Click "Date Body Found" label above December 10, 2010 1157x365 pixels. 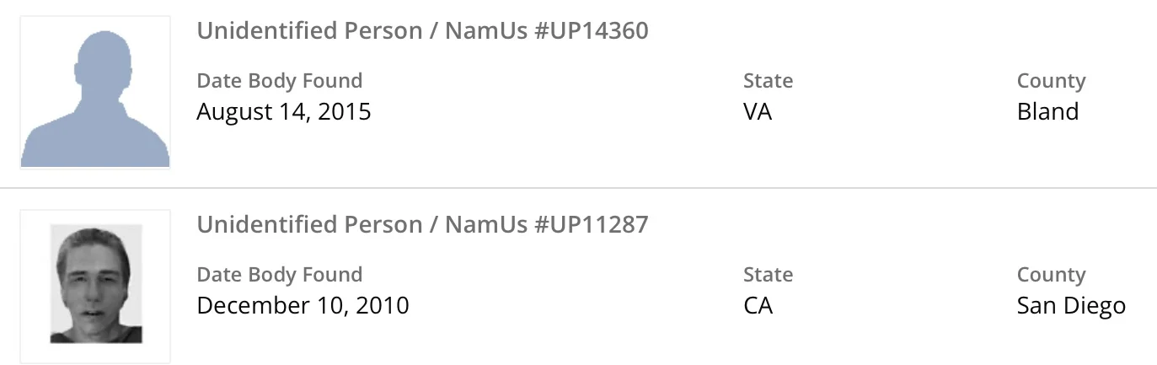[x=280, y=275]
